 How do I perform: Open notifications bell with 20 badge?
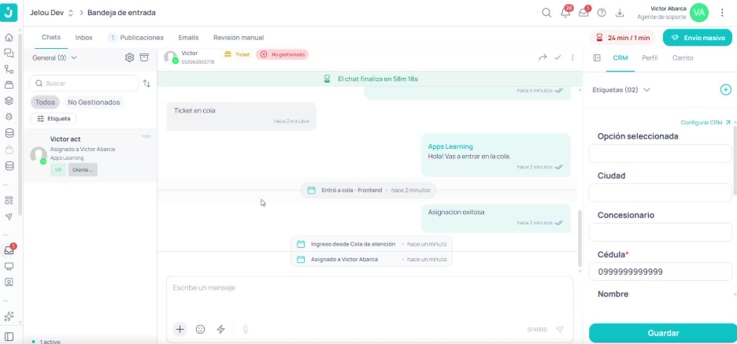(x=565, y=13)
